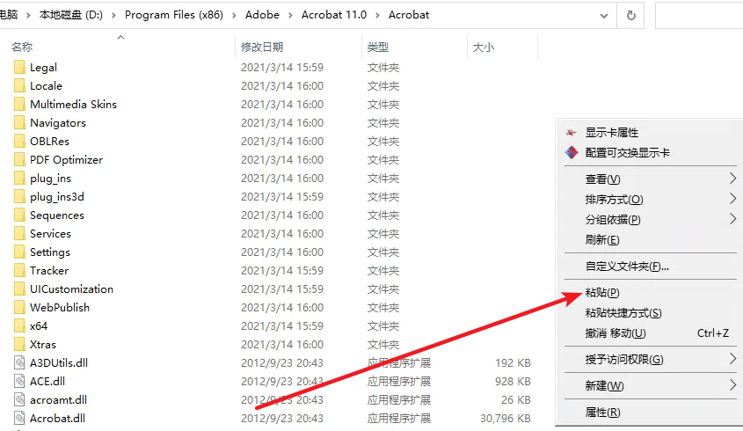Select the plug_ins3d folder icon
Screen dimensions: 743x431
point(19,197)
